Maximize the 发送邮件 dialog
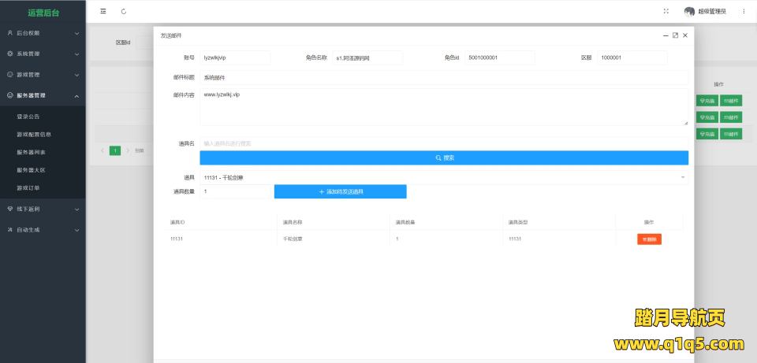This screenshot has width=757, height=363. coord(675,35)
